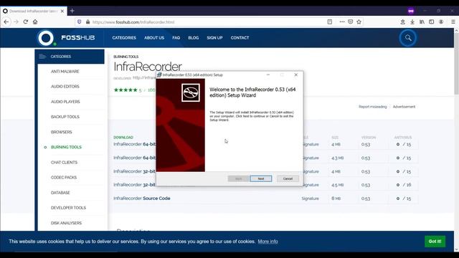
Task: Click the setup wizard title bar text
Action: pos(193,75)
